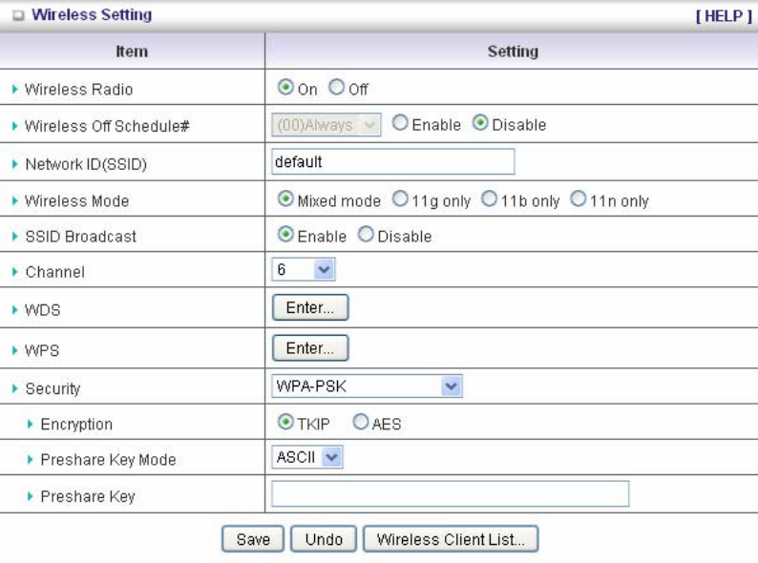Choose TKIP encryption
Screen dimensions: 758x563
[x=284, y=424]
